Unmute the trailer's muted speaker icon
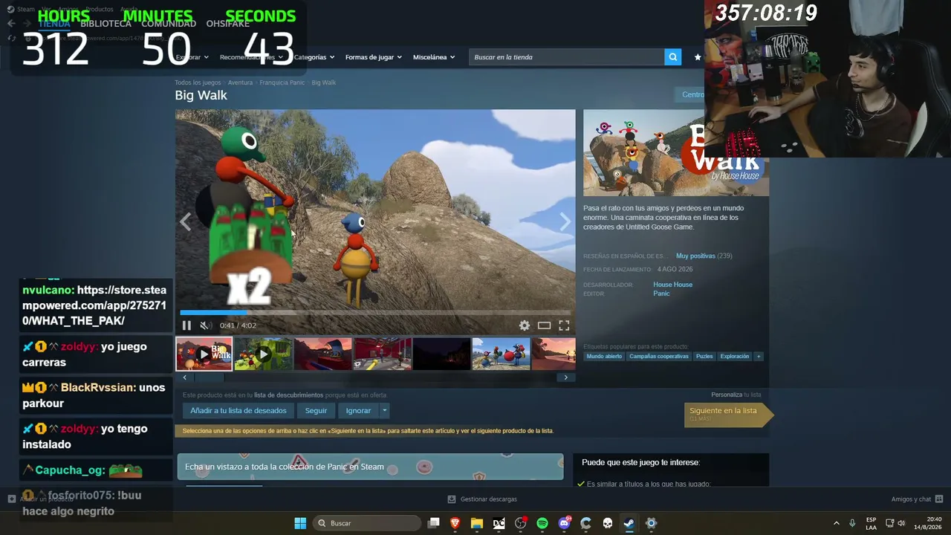Screen dimensions: 951x535 pos(205,325)
